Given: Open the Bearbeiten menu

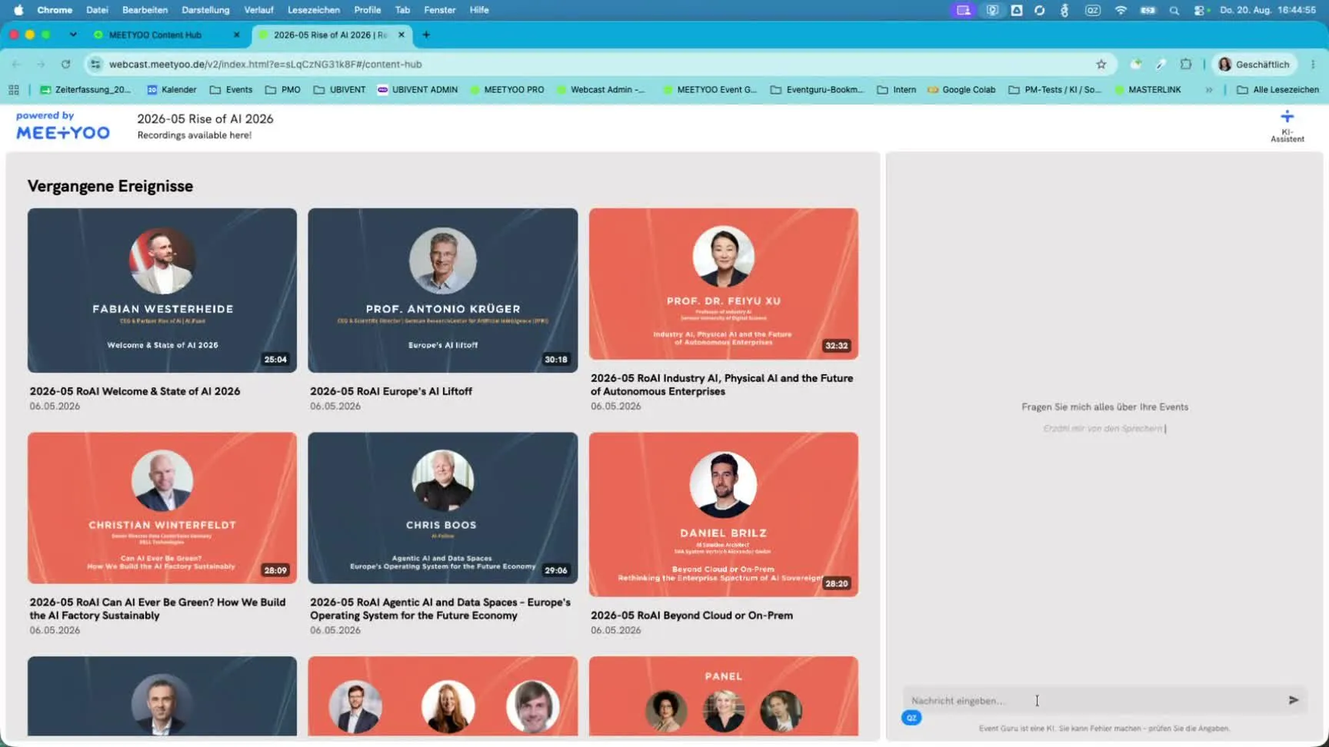Looking at the screenshot, I should coord(145,10).
